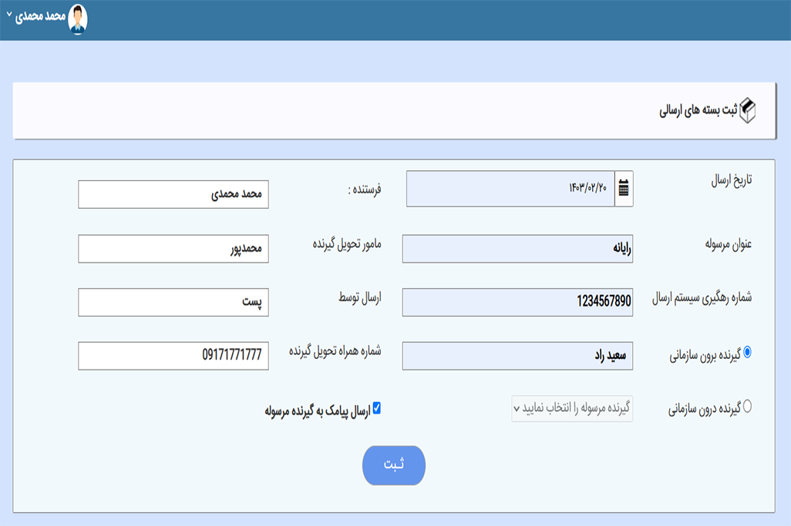Select the گیرنده برون سازمانی radio button

[746, 353]
